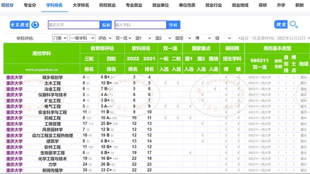Open the 院校就业 tab
310x174 pixels.
(x=108, y=5)
